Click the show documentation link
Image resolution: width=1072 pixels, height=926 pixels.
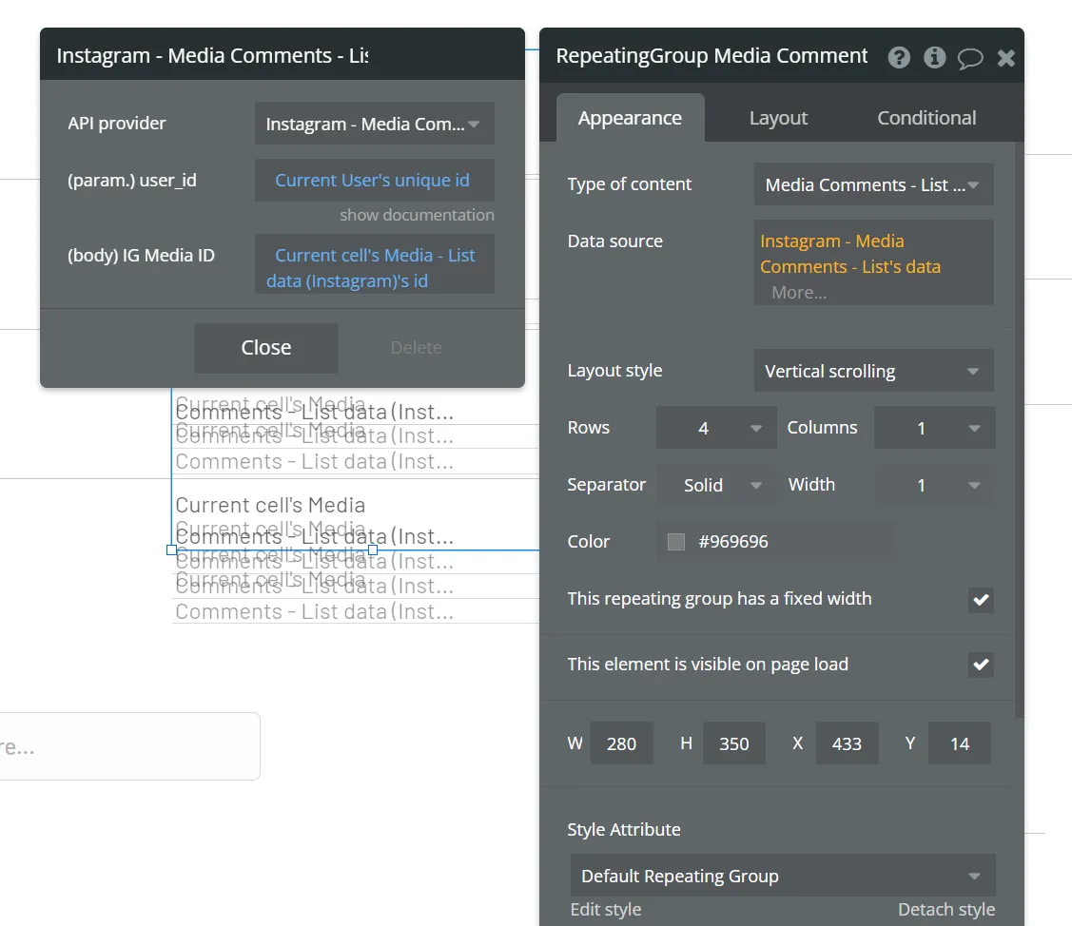click(417, 215)
